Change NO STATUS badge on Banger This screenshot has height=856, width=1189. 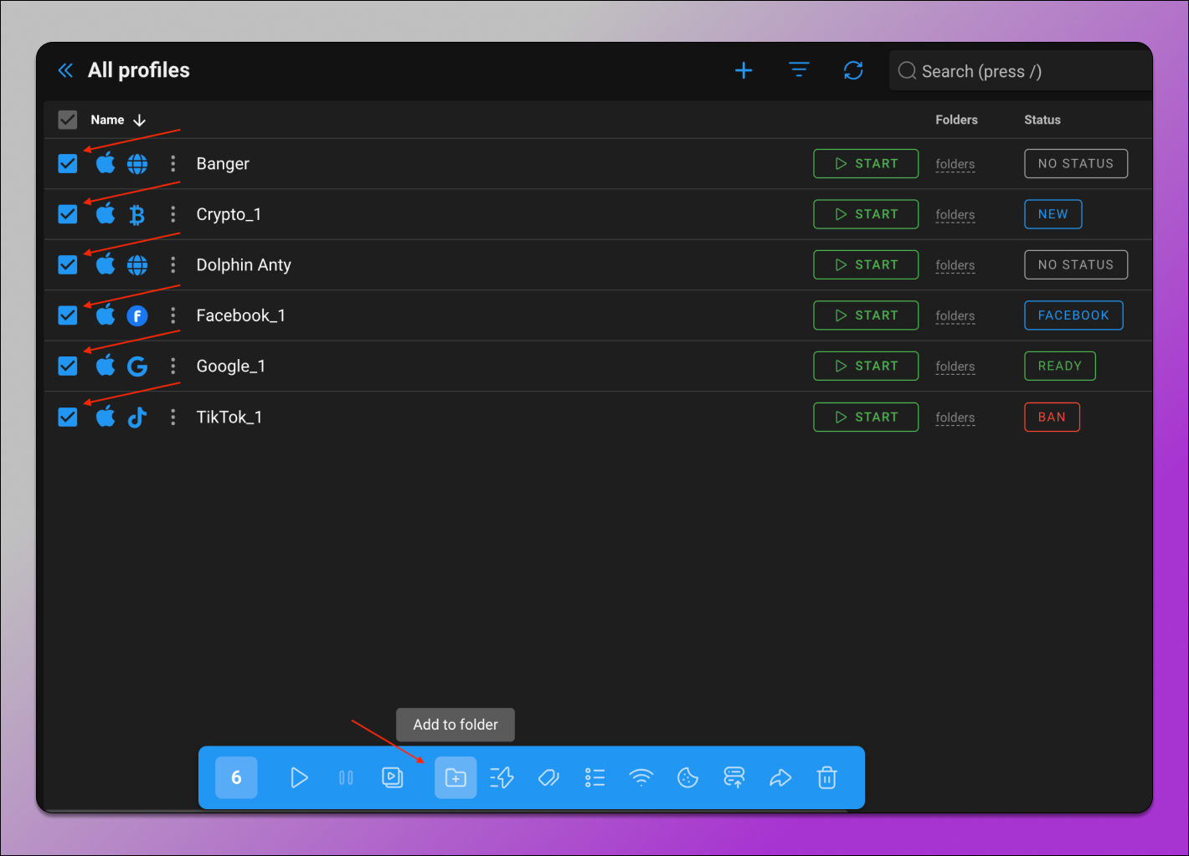[x=1076, y=163]
